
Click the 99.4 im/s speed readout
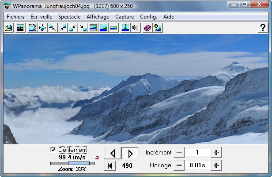[x=72, y=158]
